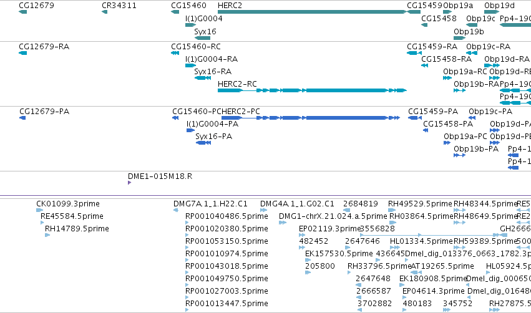The image size is (531, 313).
Task: Click protein Obp19a-PC
Action: pyautogui.click(x=465, y=137)
